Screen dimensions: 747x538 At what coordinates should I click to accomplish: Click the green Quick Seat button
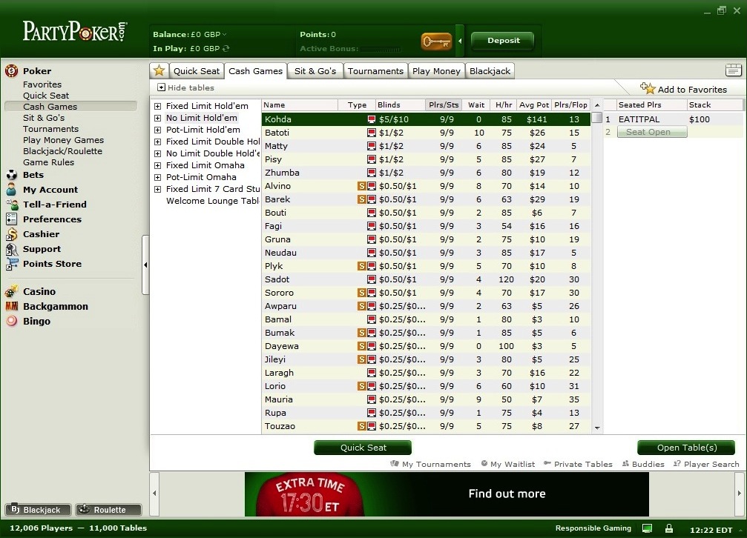[x=363, y=448]
